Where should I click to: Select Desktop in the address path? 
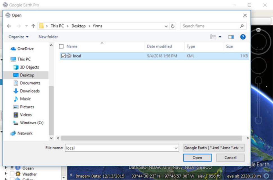coord(79,26)
